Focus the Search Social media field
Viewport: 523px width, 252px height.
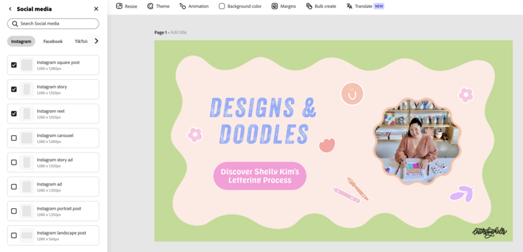point(53,24)
